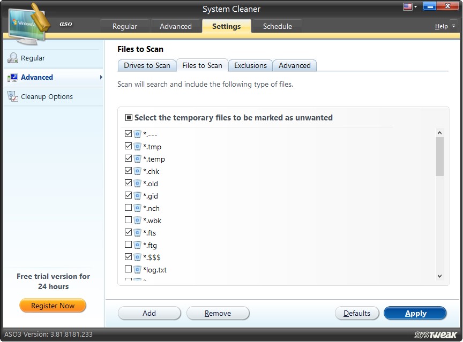Click the file icon beside *.old

(x=137, y=183)
